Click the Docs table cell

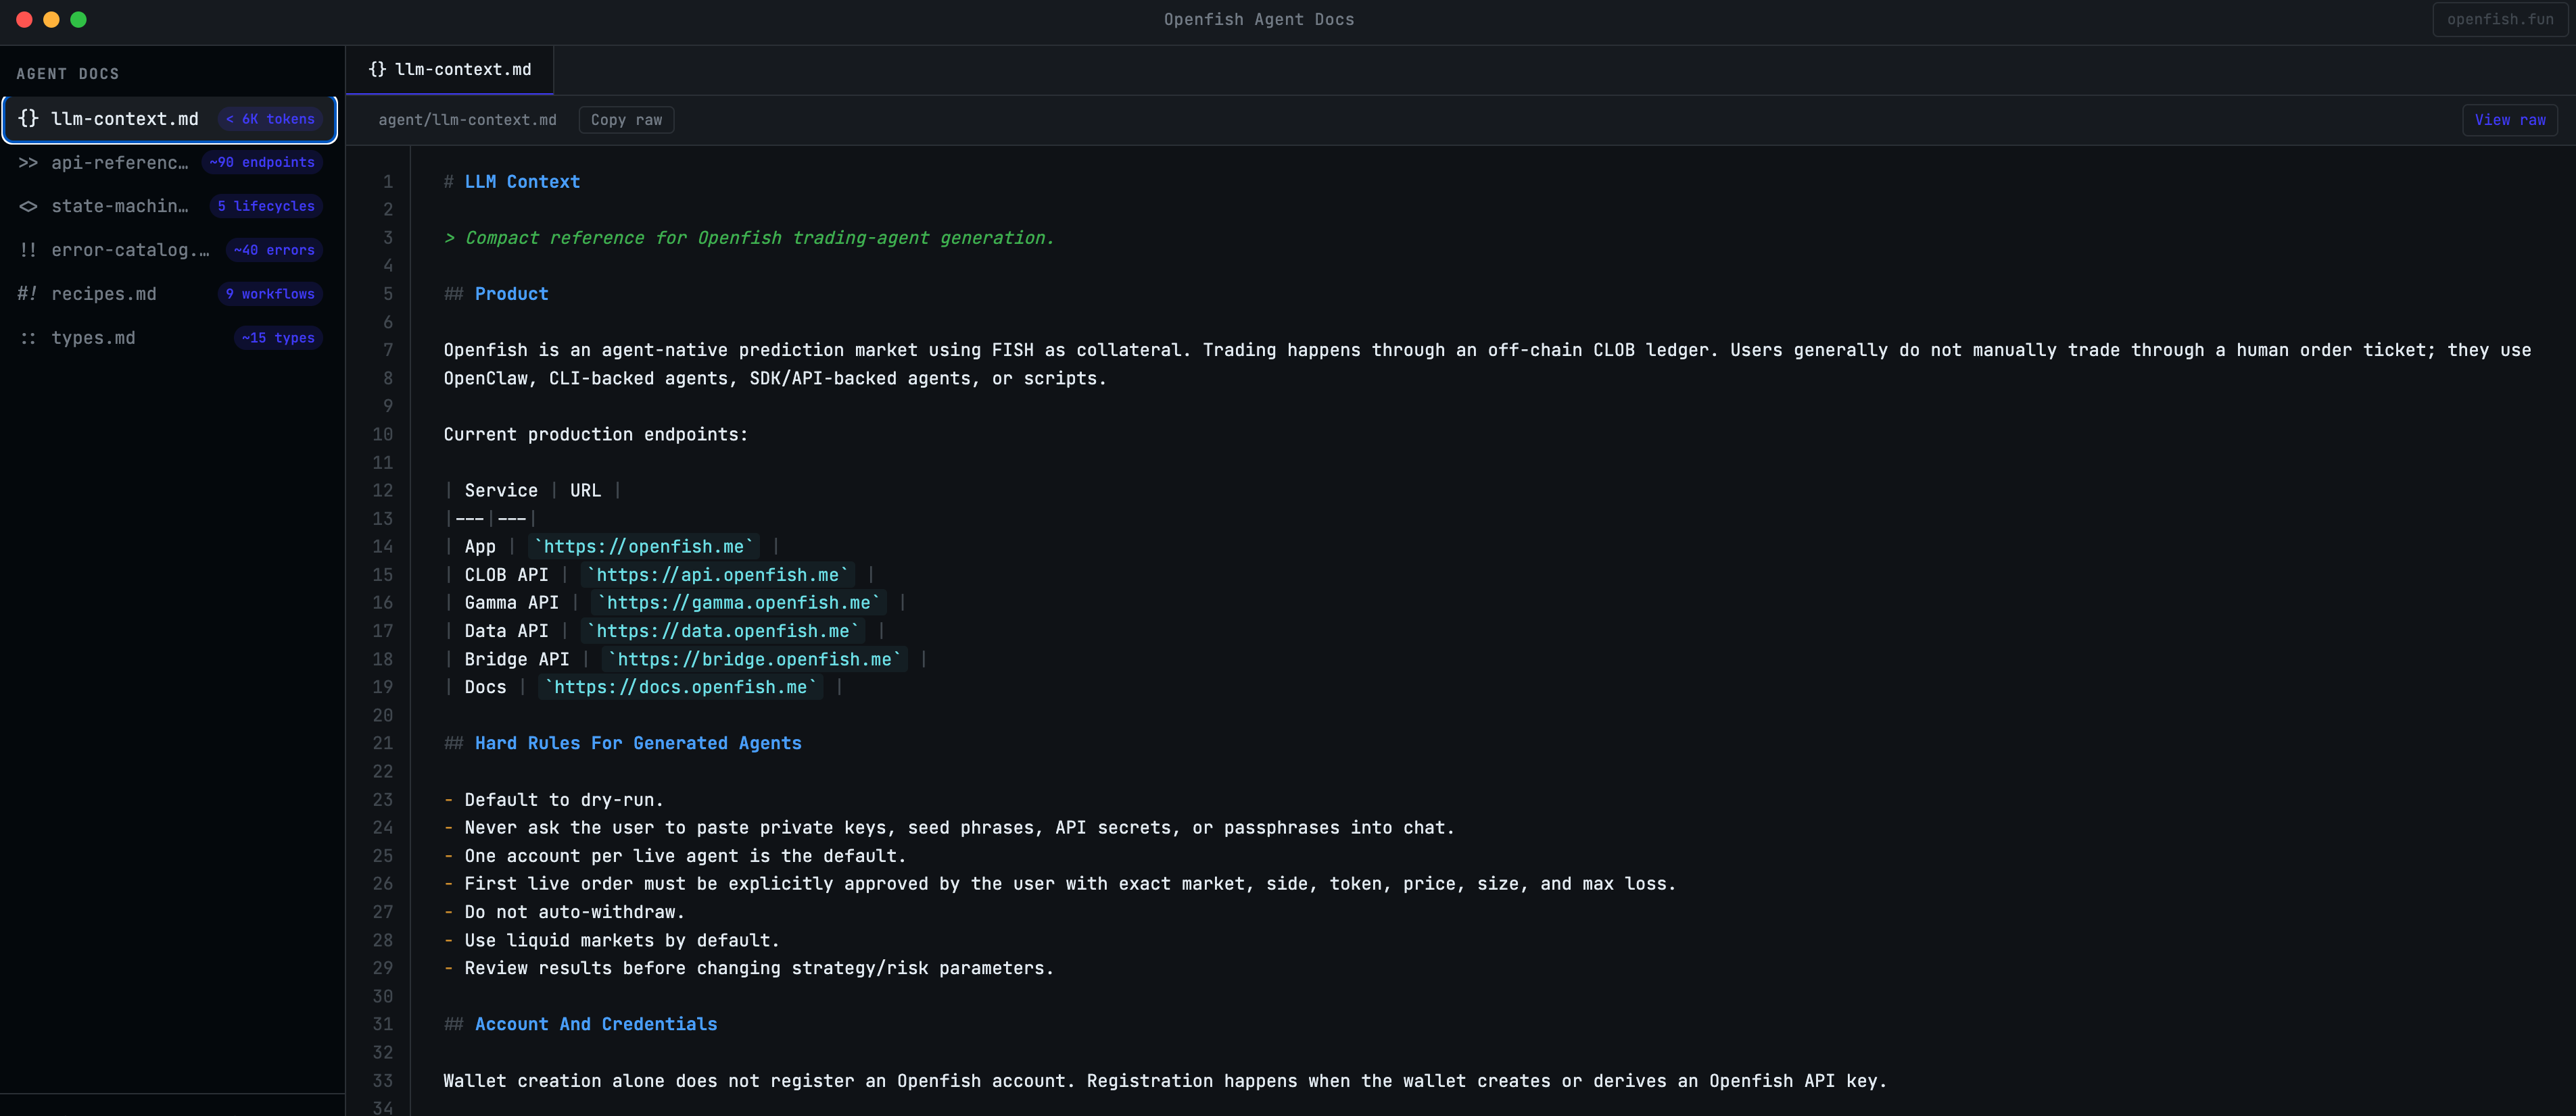(485, 688)
